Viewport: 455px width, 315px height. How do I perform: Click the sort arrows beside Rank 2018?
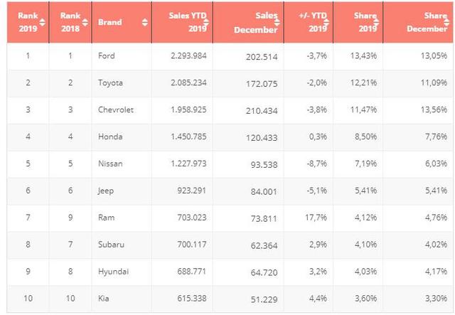(x=84, y=22)
